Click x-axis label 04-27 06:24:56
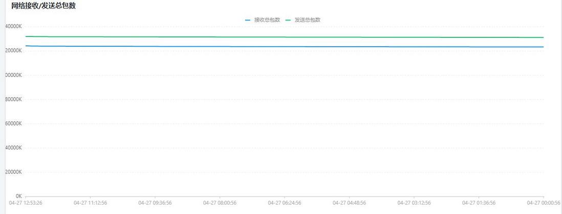 (x=285, y=203)
